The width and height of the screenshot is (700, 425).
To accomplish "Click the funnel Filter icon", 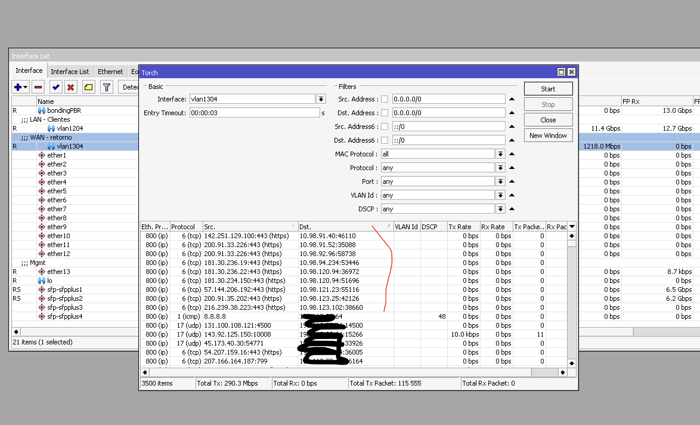I will point(106,87).
